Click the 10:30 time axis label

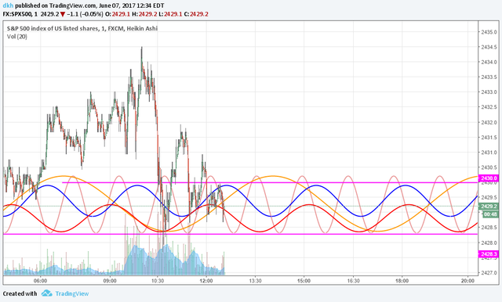point(158,281)
